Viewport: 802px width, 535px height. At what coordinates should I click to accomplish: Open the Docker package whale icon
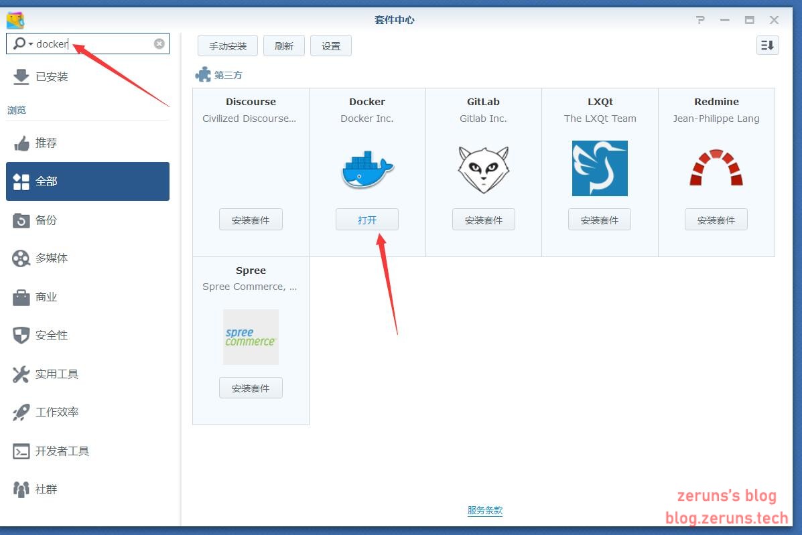[x=366, y=168]
